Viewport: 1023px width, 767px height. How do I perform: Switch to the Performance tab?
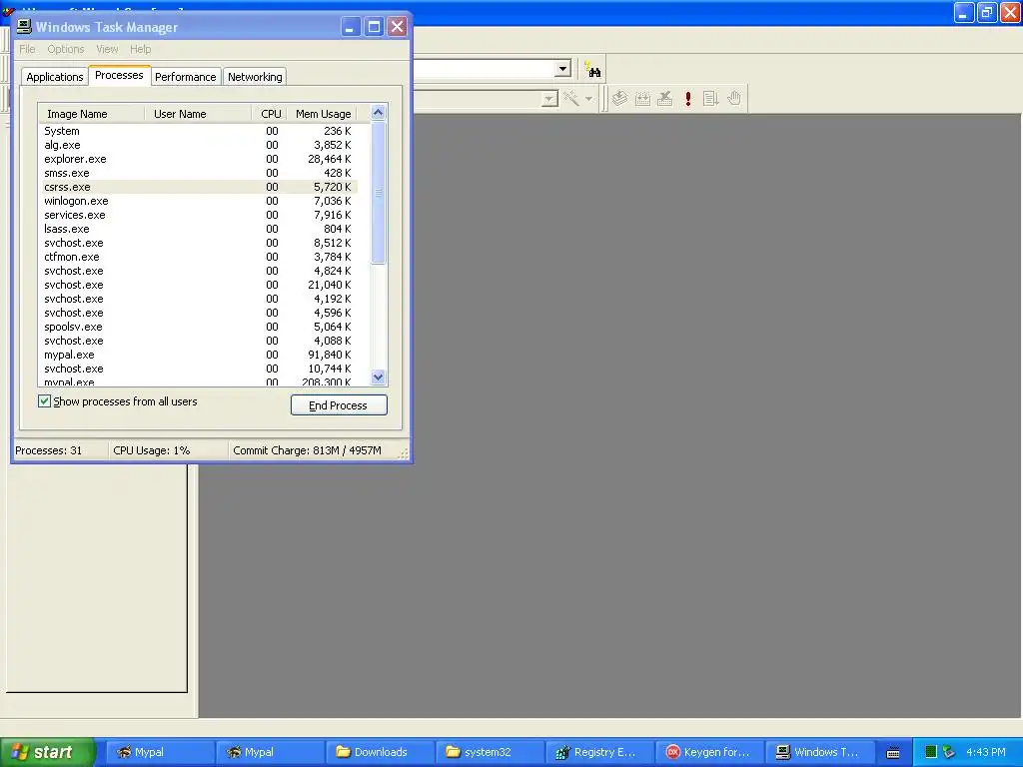[x=185, y=77]
